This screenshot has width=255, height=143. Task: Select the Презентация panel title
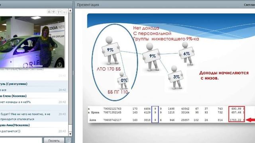88,5
